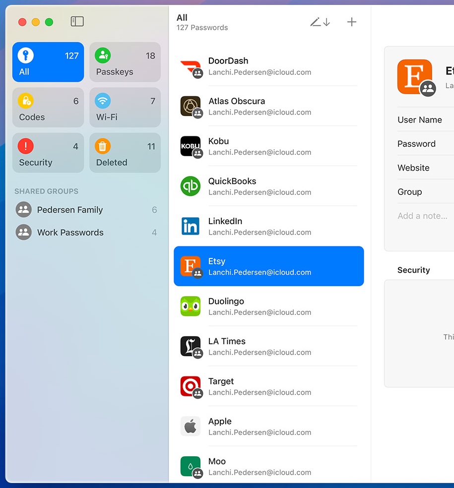Click the User Name field in details
This screenshot has width=454, height=488.
tap(425, 120)
